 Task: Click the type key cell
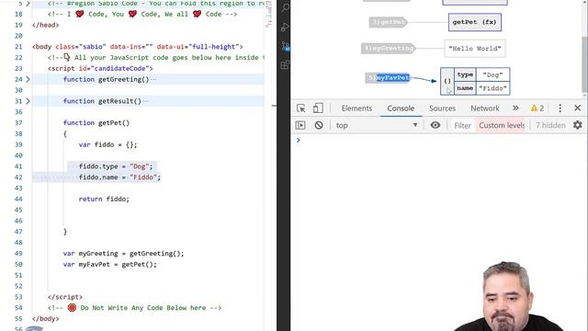pos(465,74)
